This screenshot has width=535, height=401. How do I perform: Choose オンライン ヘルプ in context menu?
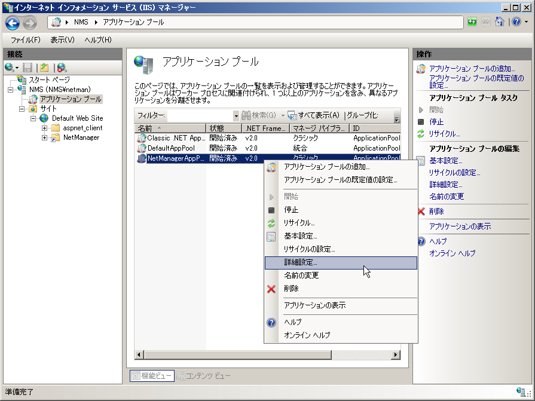coord(341,335)
